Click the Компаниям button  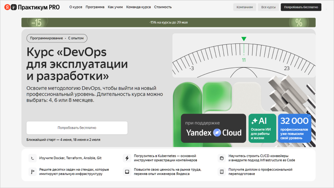pos(245,7)
